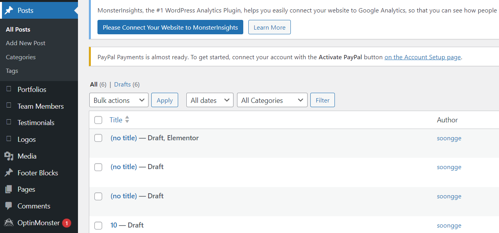Image resolution: width=499 pixels, height=233 pixels.
Task: Check the Draft, Elementor post checkbox
Action: point(98,138)
